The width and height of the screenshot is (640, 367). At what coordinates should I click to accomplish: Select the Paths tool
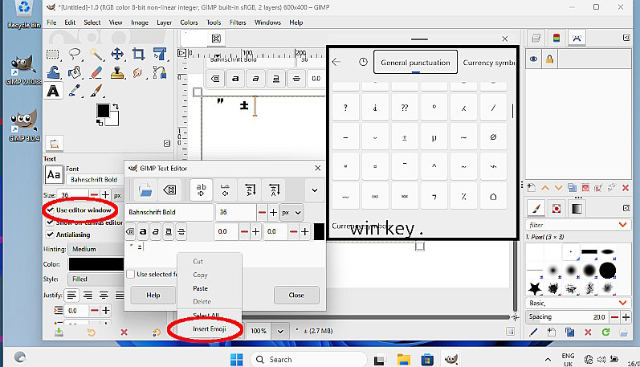pos(160,72)
